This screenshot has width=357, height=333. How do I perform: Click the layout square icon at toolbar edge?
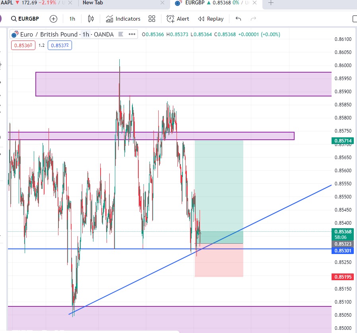[355, 19]
